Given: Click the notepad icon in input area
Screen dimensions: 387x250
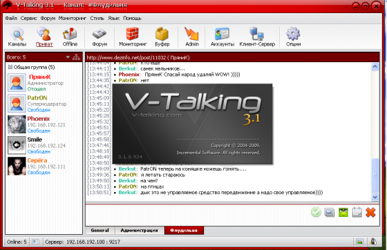Looking at the screenshot, I should click(x=357, y=212).
